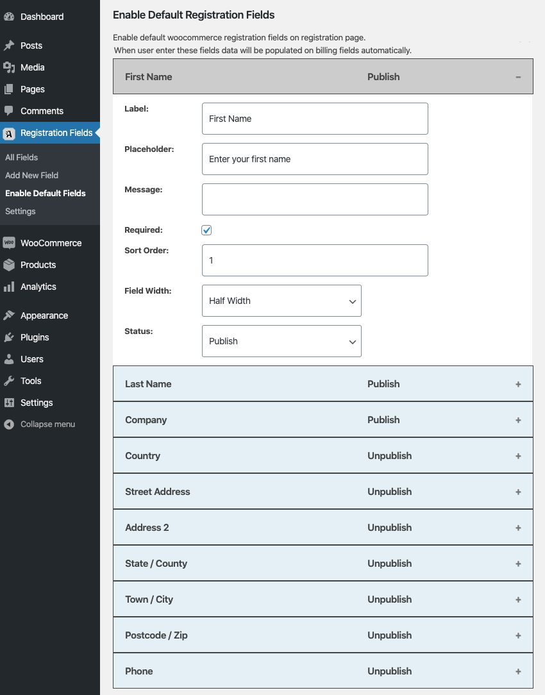Open Analytics via the bar chart icon
Viewport: 545px width, 695px height.
pos(10,287)
